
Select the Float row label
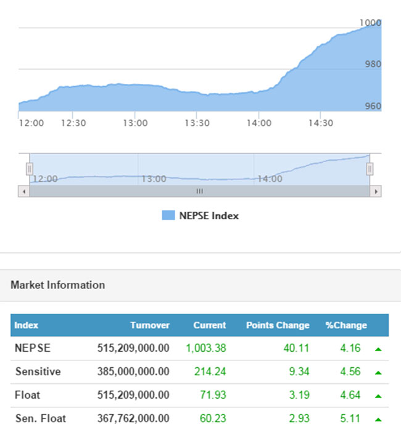tap(27, 395)
